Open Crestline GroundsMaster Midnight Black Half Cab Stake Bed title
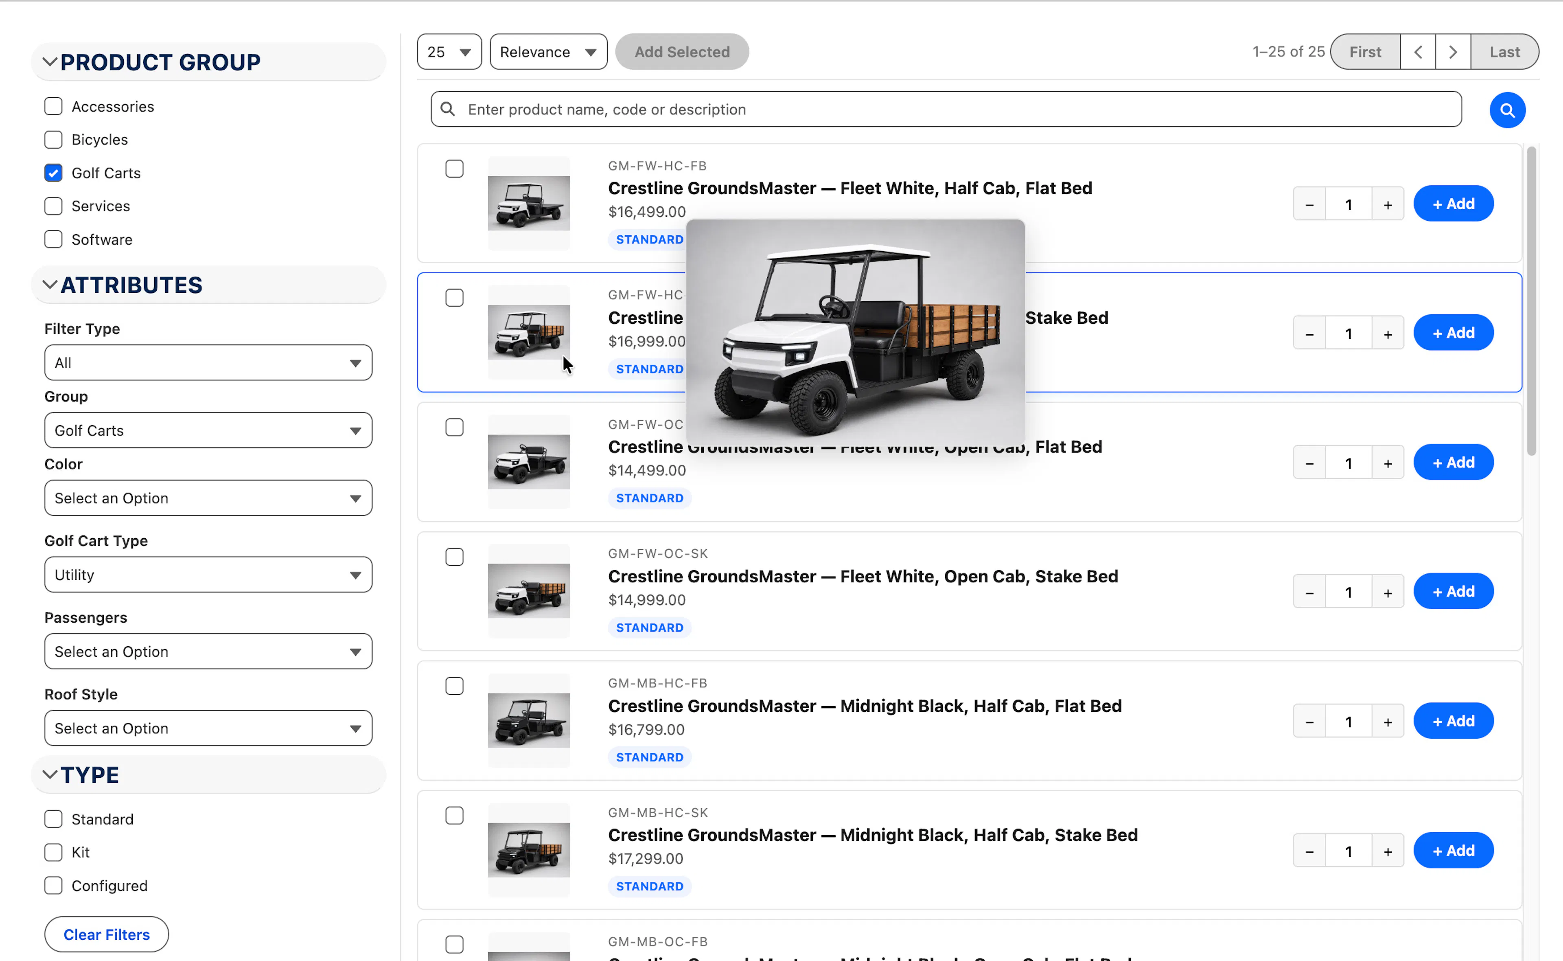1563x961 pixels. point(873,835)
